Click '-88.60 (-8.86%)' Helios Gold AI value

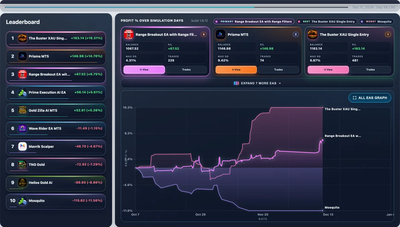point(88,183)
